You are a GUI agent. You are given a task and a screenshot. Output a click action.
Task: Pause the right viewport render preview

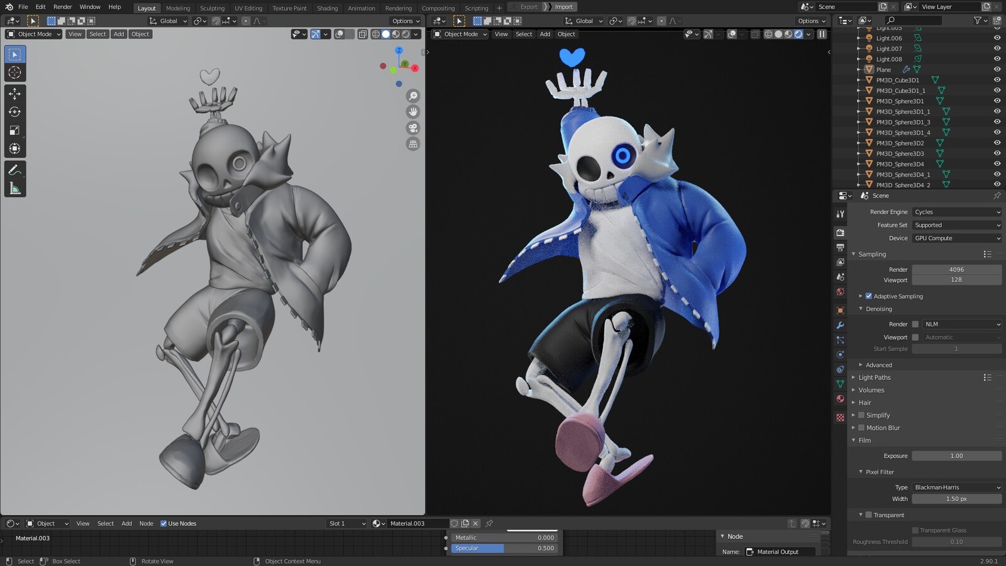click(822, 34)
